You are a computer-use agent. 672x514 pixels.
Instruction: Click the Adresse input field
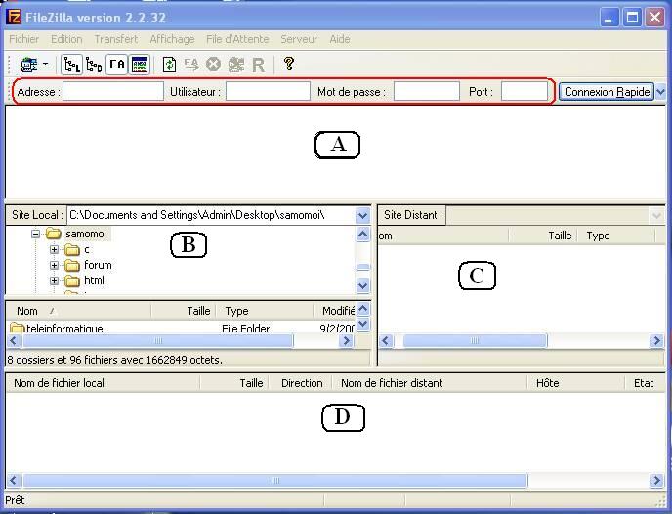point(113,91)
